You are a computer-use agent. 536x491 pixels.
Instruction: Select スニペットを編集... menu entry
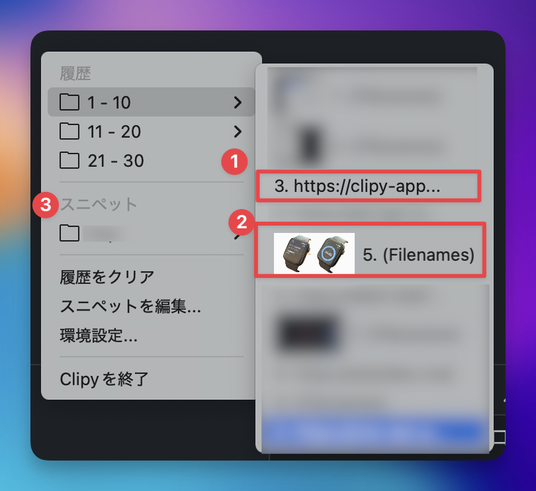130,306
